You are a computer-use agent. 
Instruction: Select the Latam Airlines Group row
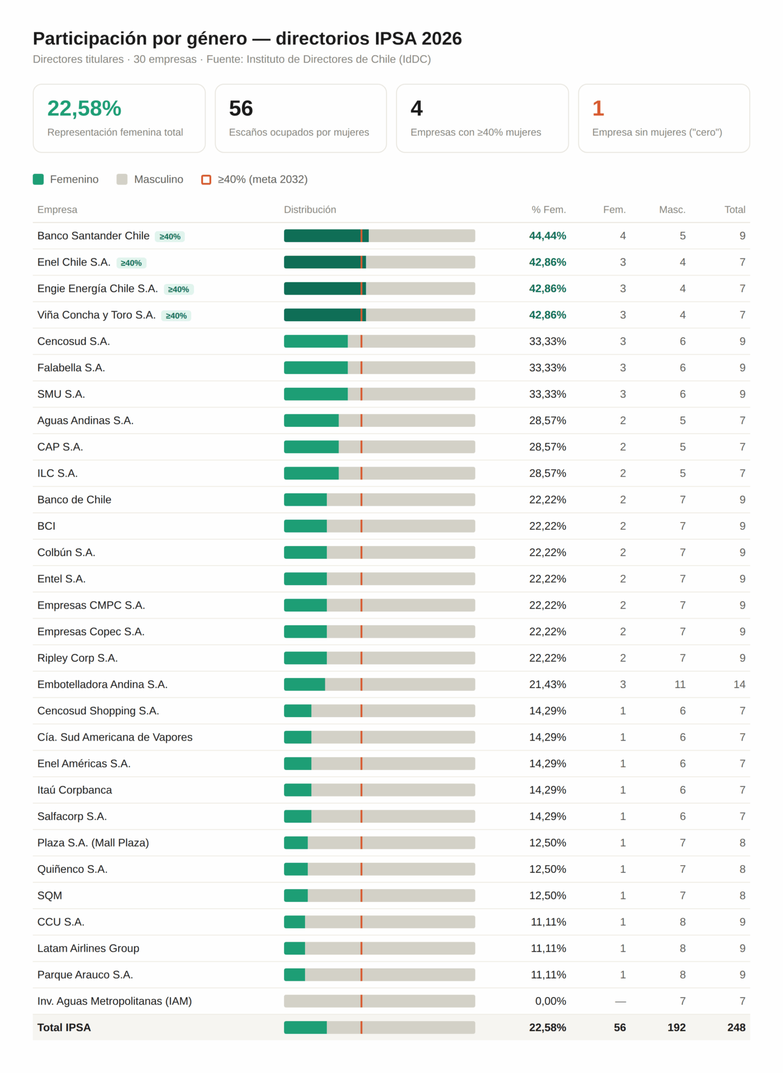point(391,948)
